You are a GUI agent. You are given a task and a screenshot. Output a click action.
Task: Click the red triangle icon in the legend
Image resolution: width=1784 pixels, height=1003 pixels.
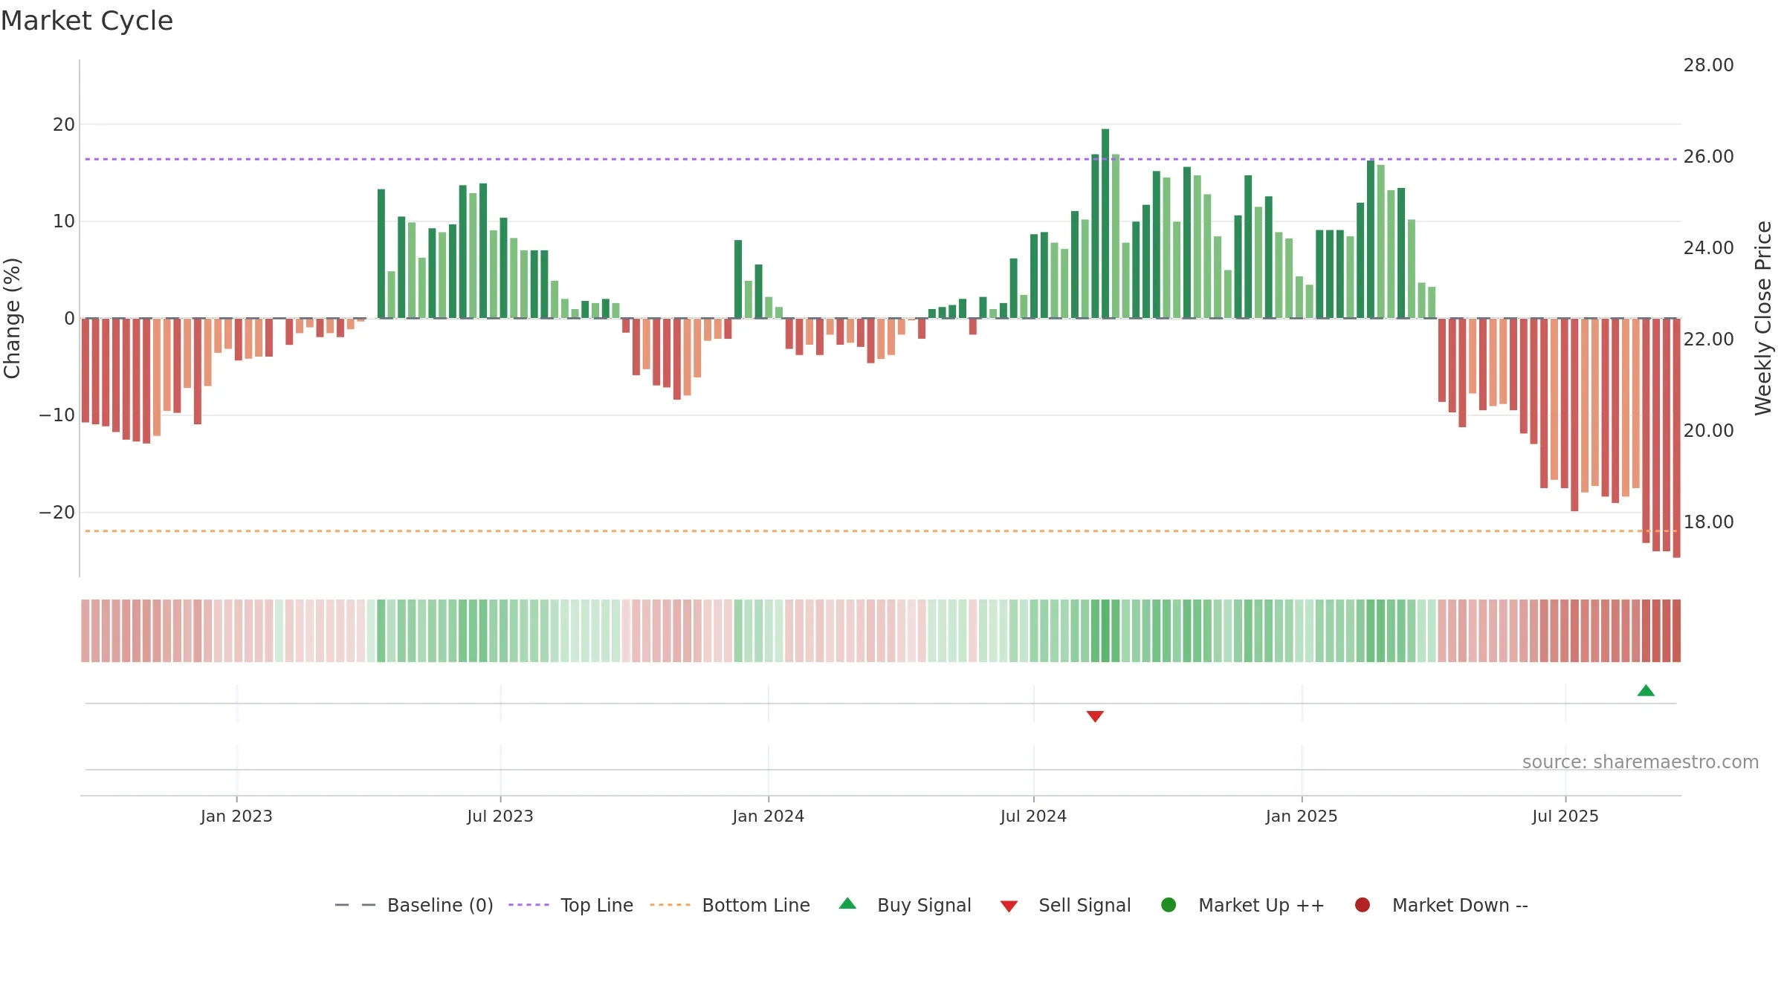click(1009, 906)
